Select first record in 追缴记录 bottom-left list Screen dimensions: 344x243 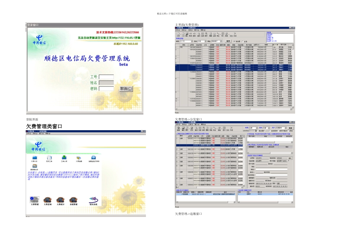coord(206,194)
